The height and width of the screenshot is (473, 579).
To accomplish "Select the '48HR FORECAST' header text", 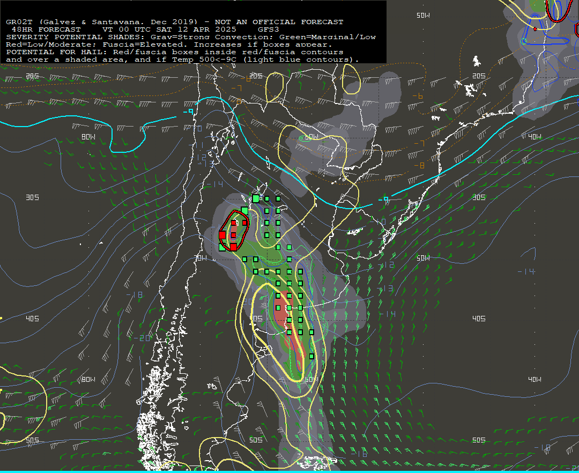I will tap(46, 29).
